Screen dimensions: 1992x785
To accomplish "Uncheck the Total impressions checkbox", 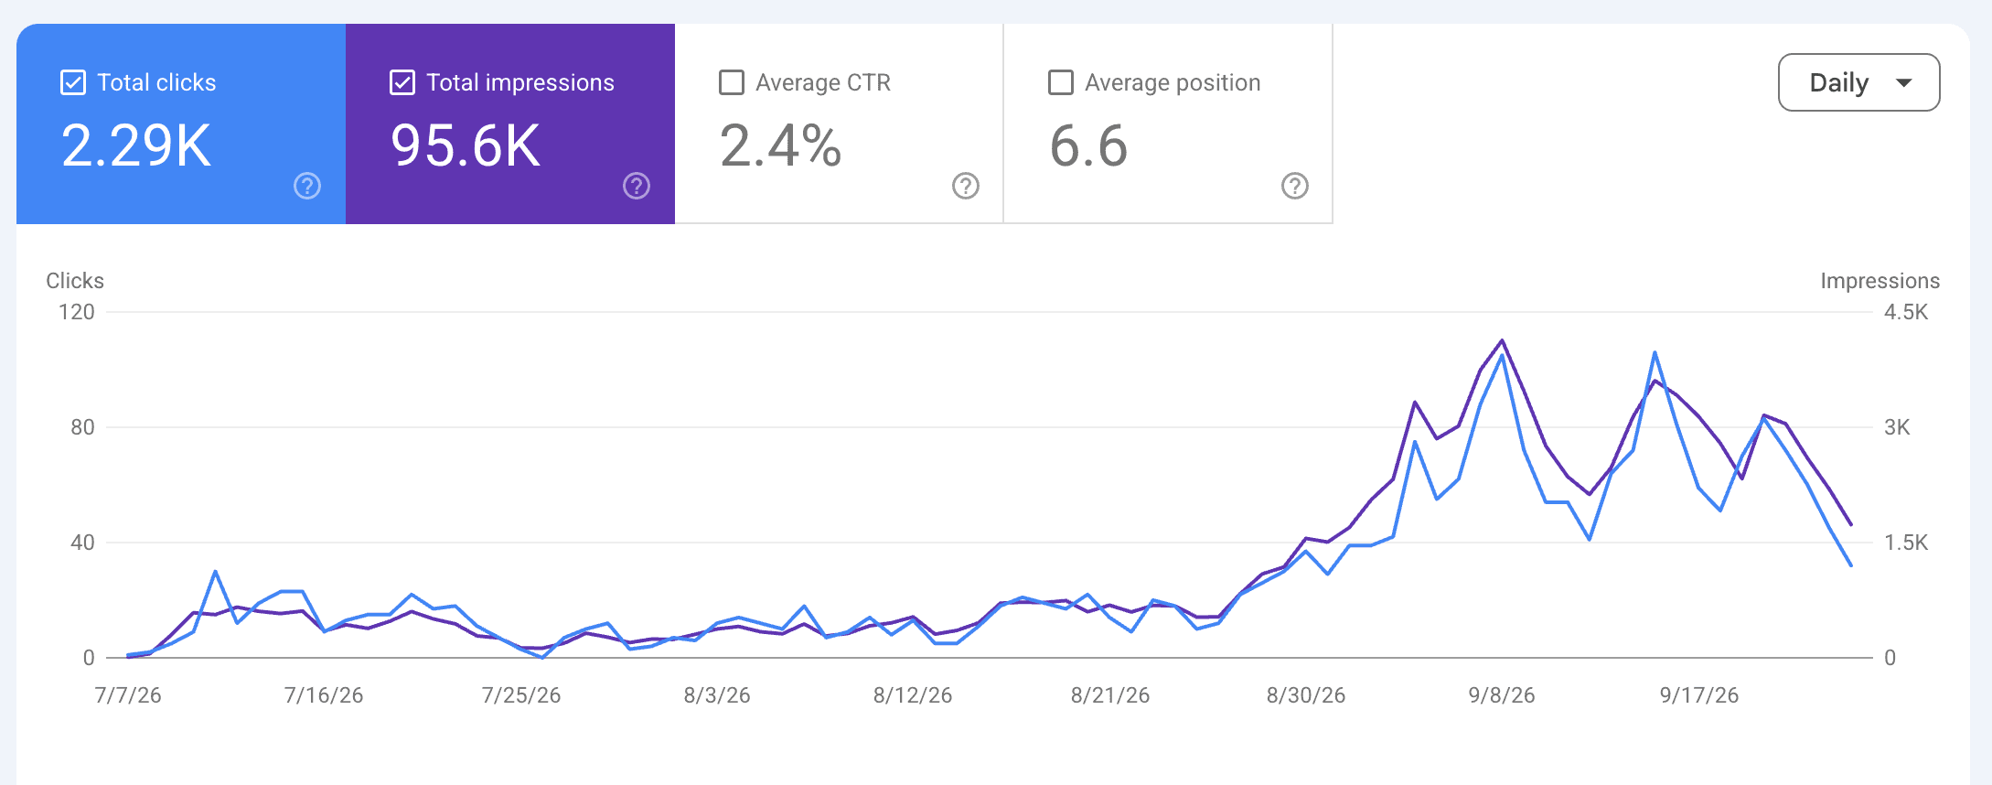I will click(402, 82).
